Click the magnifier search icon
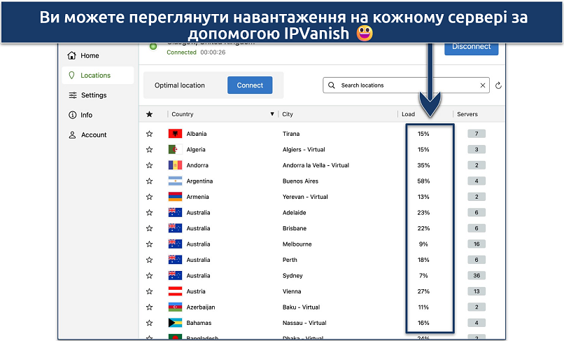Viewport: 564px width, 341px height. [332, 85]
